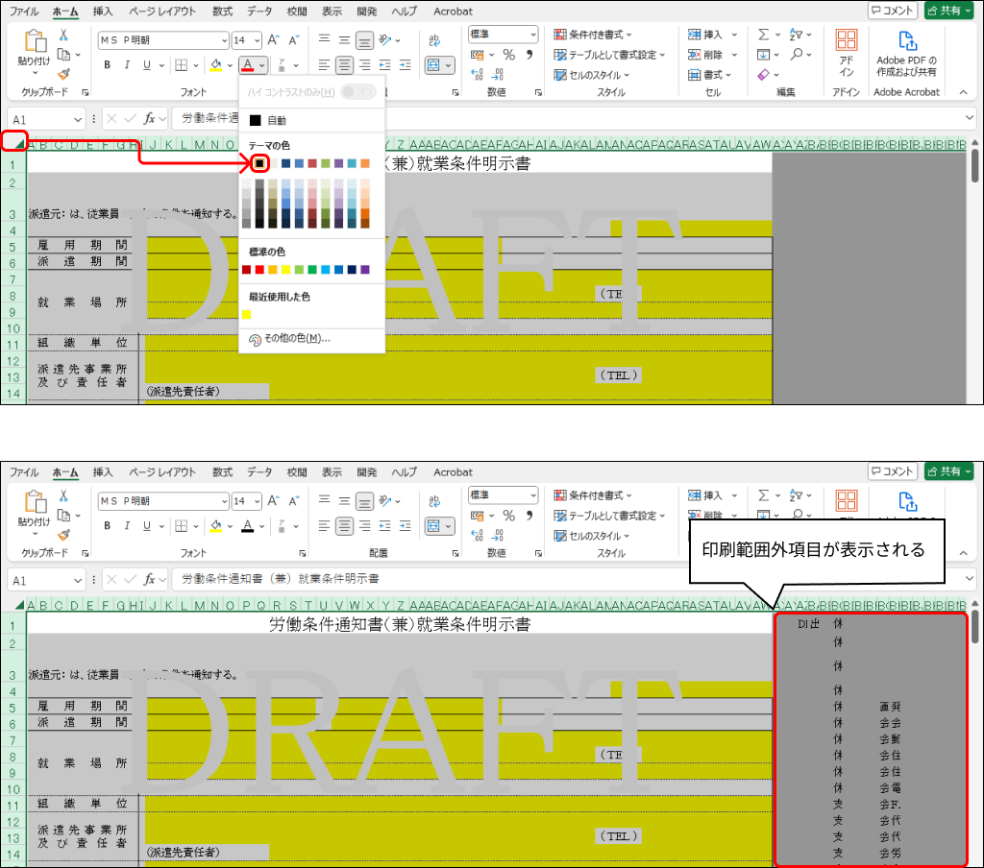Open font name box in upper window
This screenshot has height=868, width=984.
point(163,40)
